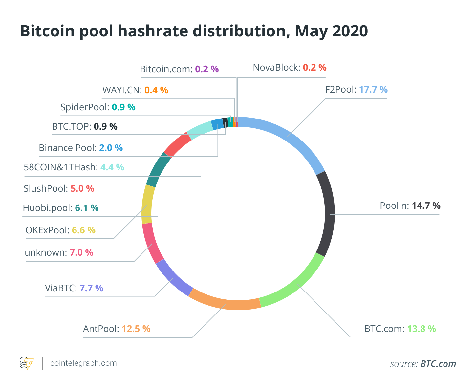Select the purple ViaBTC donut segment
This screenshot has height=390, width=476.
[173, 278]
